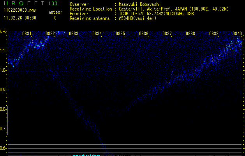This screenshot has width=245, height=156.
Task: Click the 0840 time marker
Action: click(x=237, y=34)
